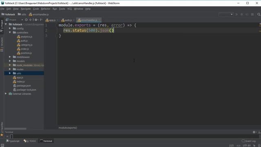Open the Refactor menu
The image size is (261, 147).
click(46, 9)
